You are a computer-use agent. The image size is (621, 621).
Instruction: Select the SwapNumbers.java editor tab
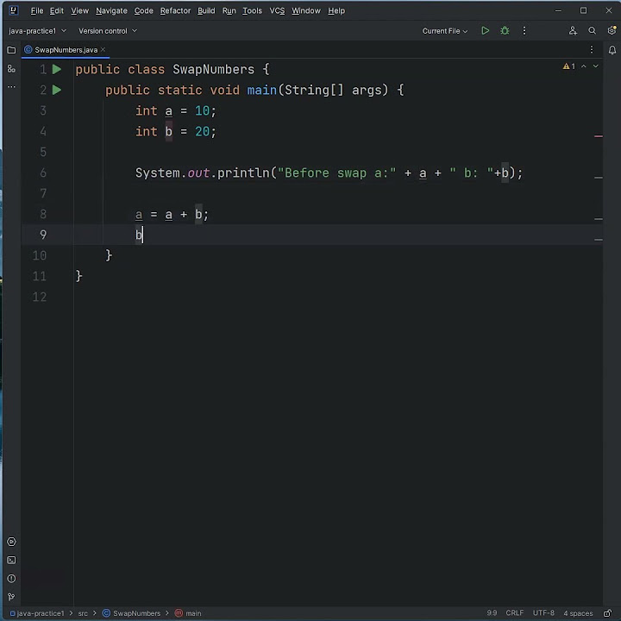(x=66, y=50)
